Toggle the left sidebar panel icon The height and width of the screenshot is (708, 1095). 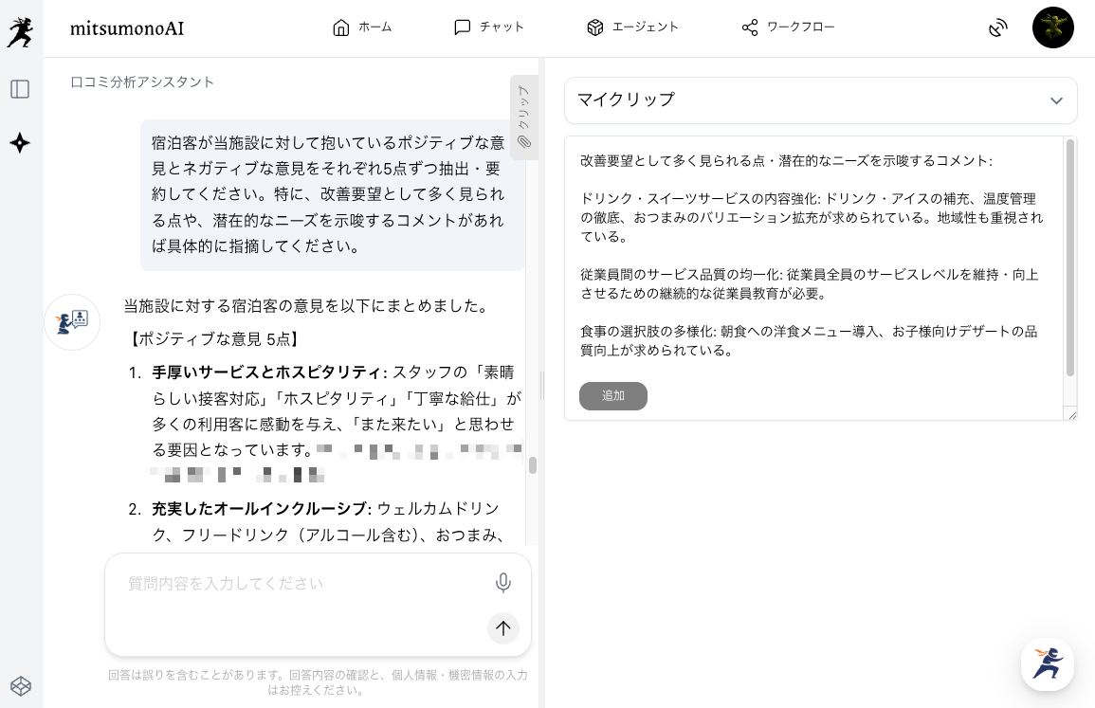20,89
